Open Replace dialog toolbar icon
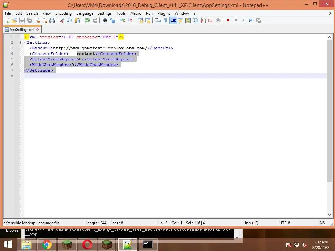Image resolution: width=335 pixels, height=251 pixels. pyautogui.click(x=113, y=20)
